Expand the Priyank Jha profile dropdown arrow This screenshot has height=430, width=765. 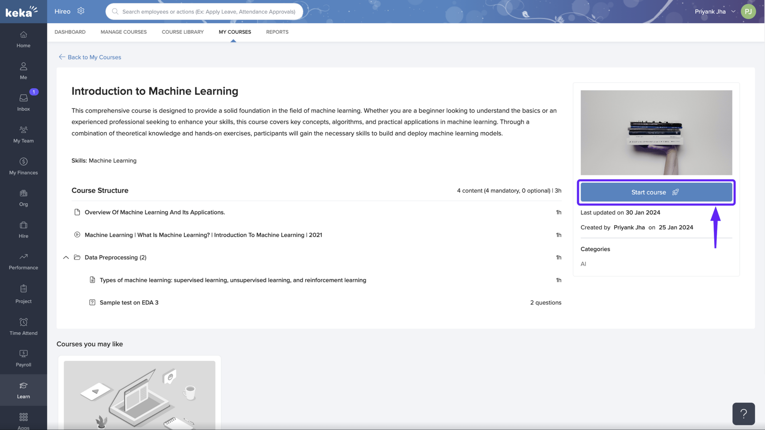(x=733, y=12)
